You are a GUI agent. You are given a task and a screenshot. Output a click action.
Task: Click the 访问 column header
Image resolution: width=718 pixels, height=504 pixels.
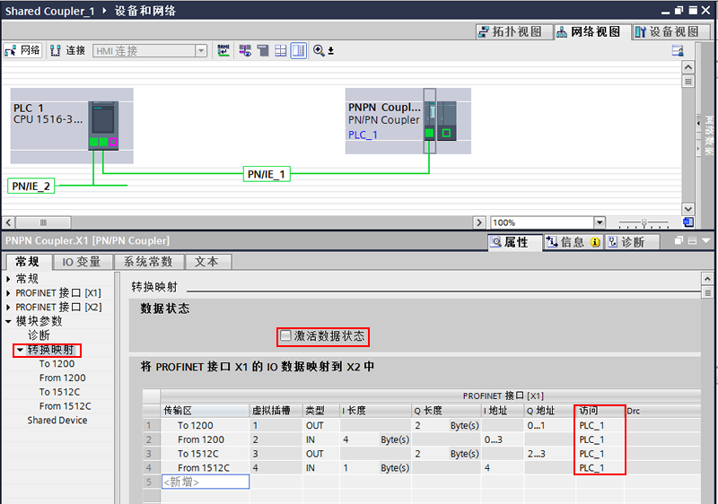pyautogui.click(x=600, y=411)
